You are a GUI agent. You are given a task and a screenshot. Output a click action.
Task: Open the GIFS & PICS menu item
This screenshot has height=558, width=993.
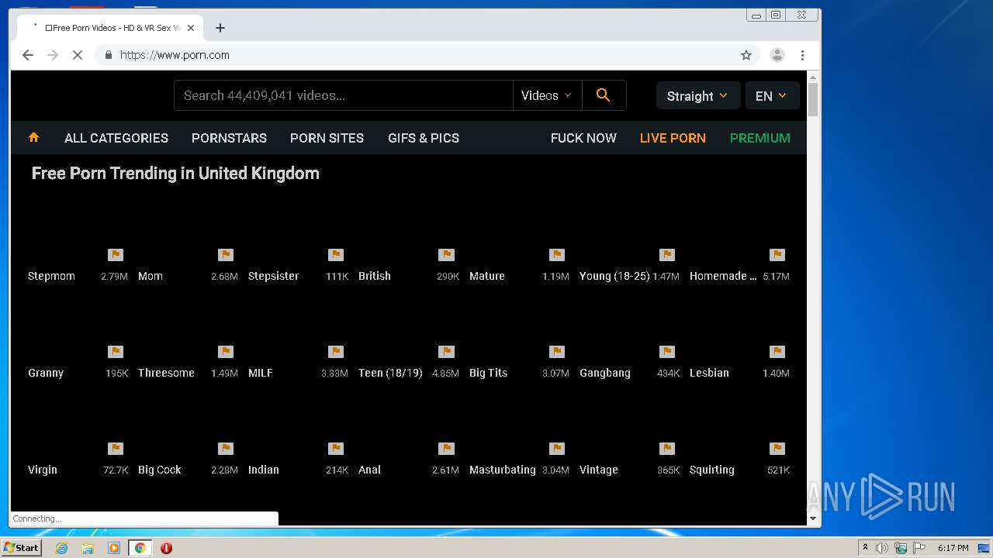point(424,138)
